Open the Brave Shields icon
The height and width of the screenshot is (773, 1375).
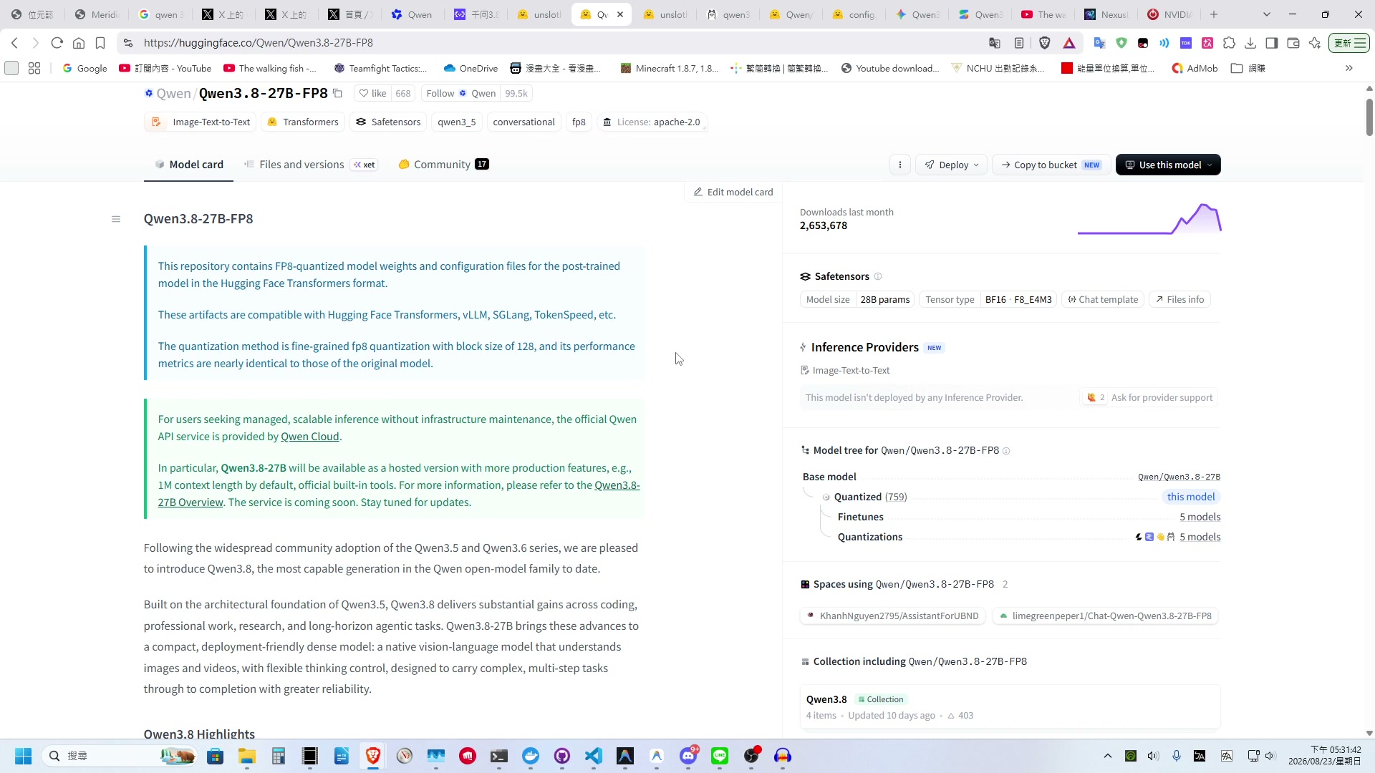tap(1045, 43)
